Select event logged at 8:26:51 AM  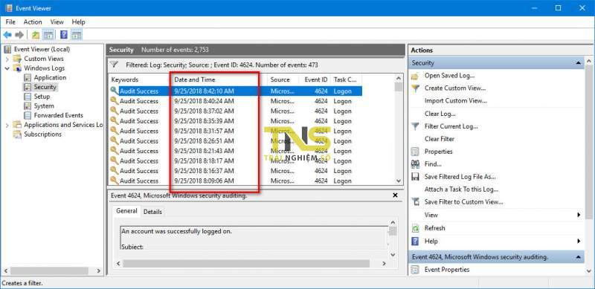[x=235, y=141]
